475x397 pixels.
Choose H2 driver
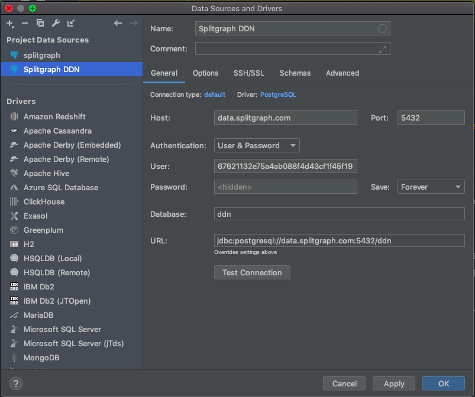(x=72, y=244)
